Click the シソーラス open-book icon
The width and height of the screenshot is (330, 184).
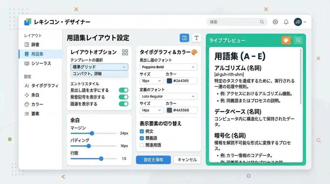tap(27, 63)
